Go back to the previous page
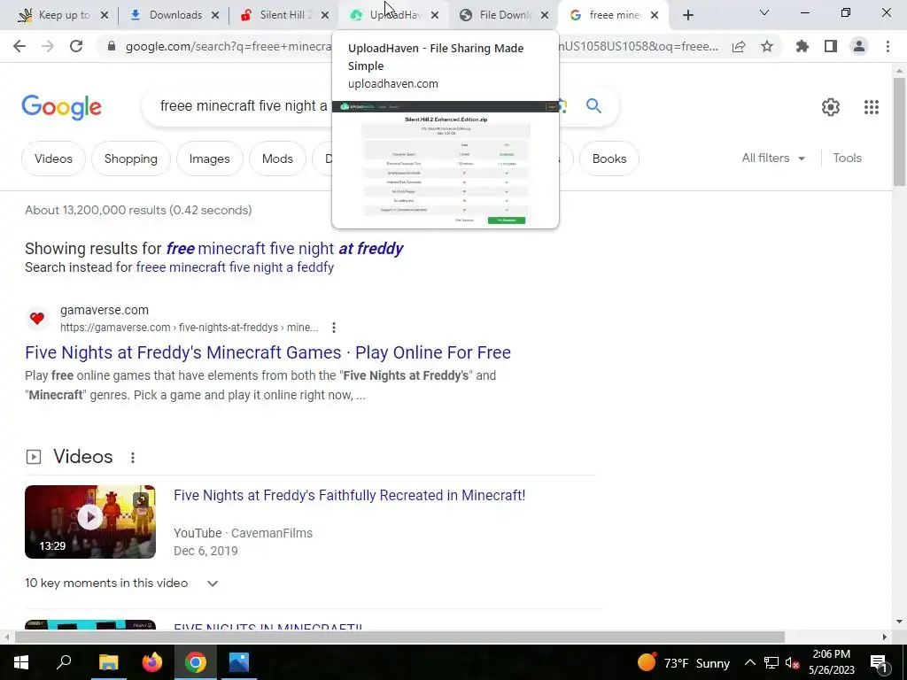Image resolution: width=907 pixels, height=680 pixels. point(19,46)
